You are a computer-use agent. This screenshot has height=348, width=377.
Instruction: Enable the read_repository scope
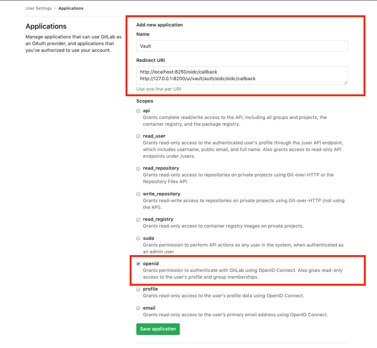pyautogui.click(x=138, y=168)
